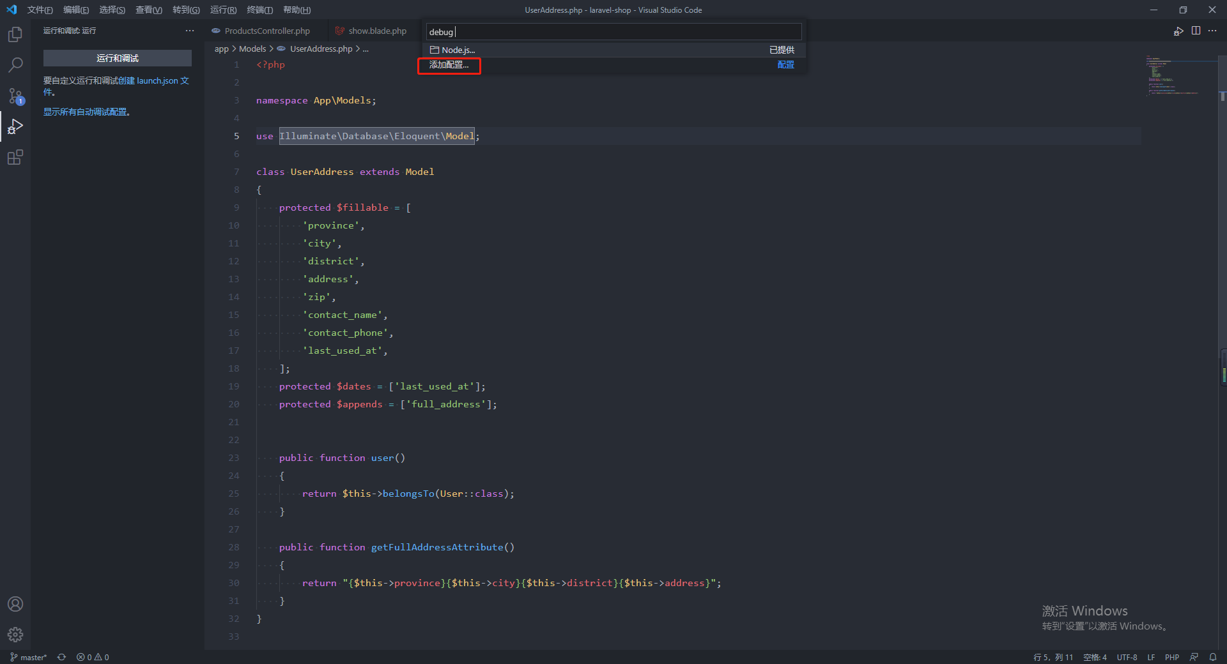Open the launch.json link in sidebar

(155, 80)
